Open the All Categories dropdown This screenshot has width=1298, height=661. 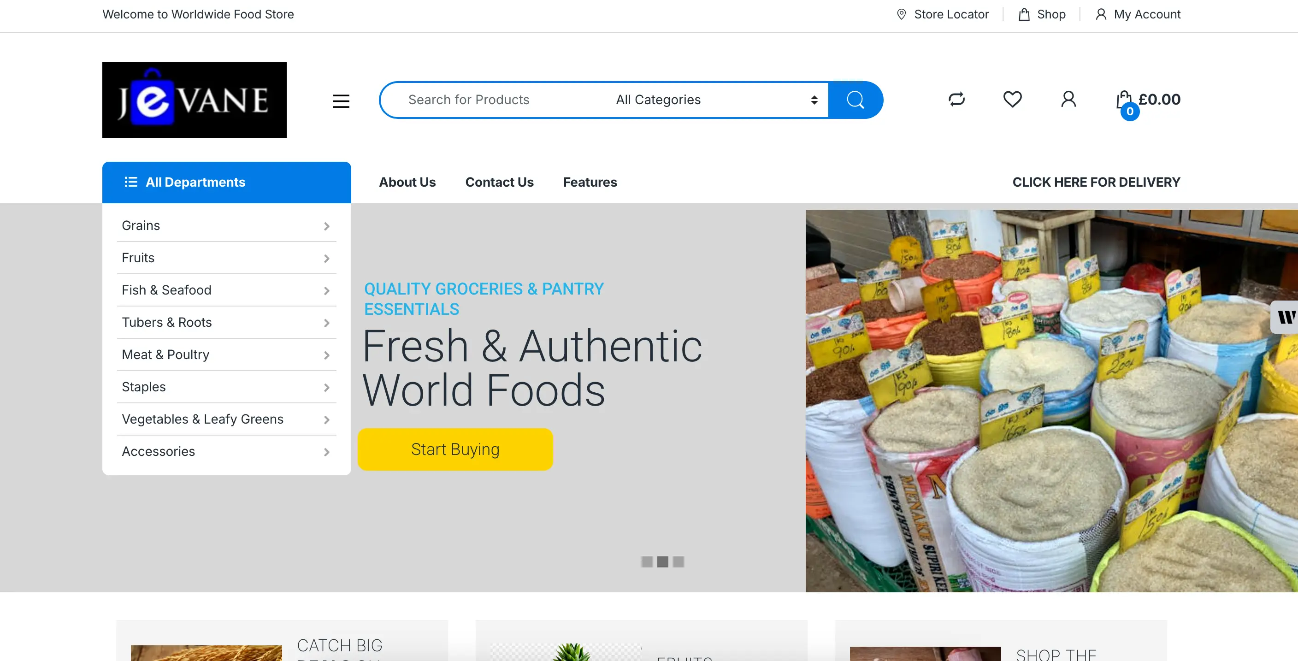pos(715,100)
